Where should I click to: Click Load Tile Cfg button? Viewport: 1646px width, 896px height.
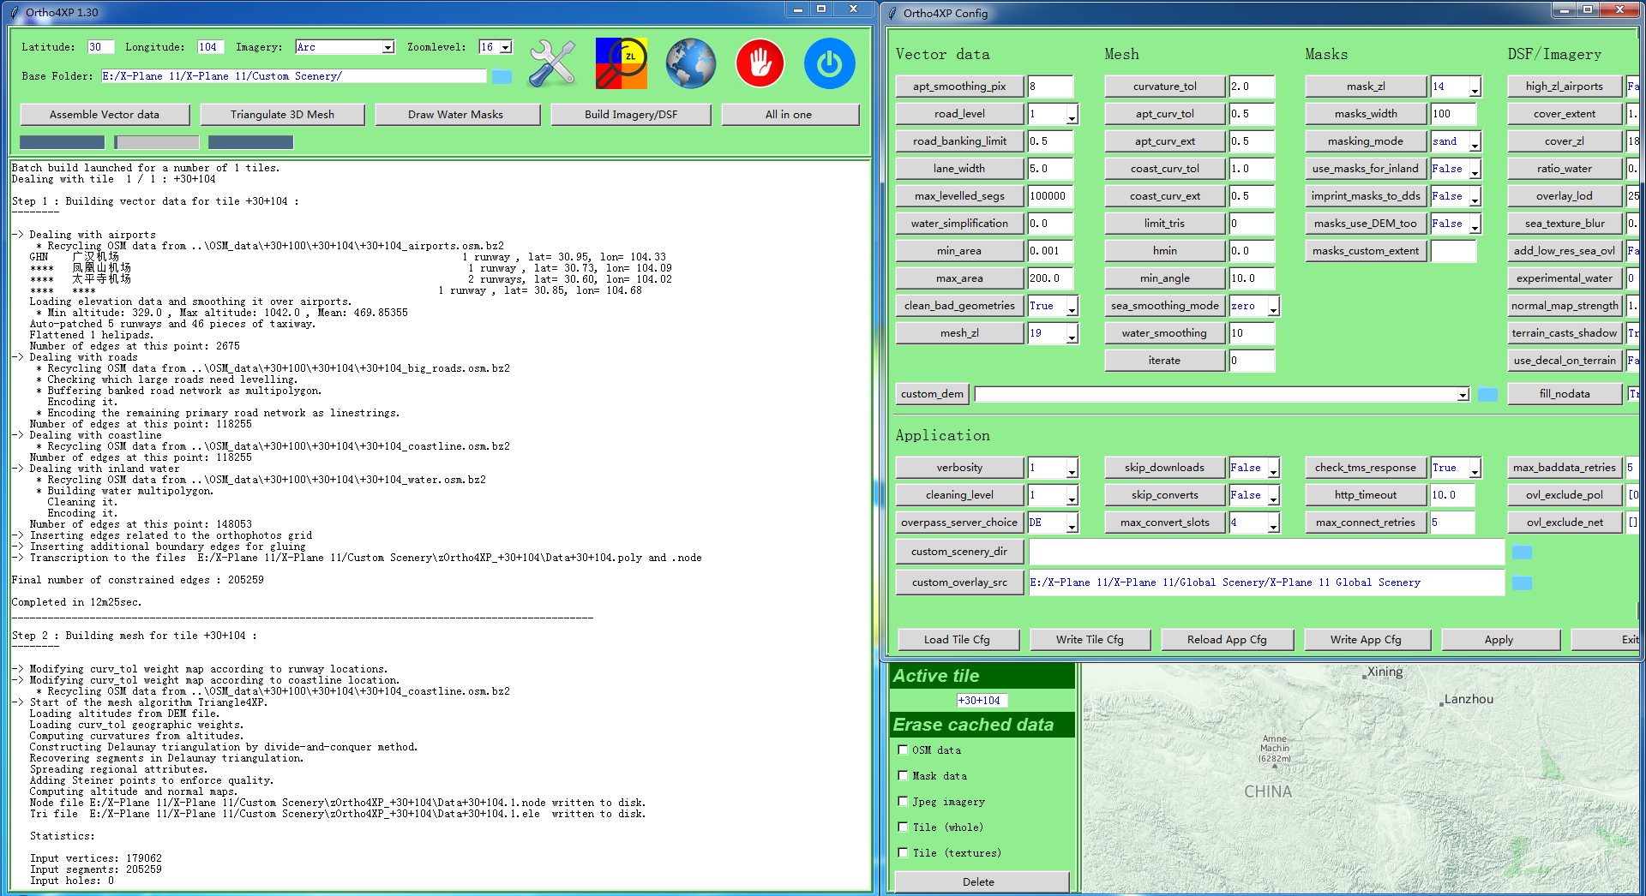pyautogui.click(x=957, y=640)
